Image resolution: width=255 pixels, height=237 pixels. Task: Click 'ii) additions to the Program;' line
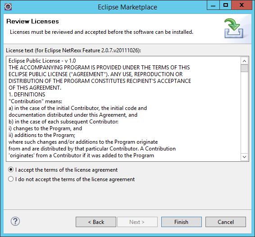(42, 135)
